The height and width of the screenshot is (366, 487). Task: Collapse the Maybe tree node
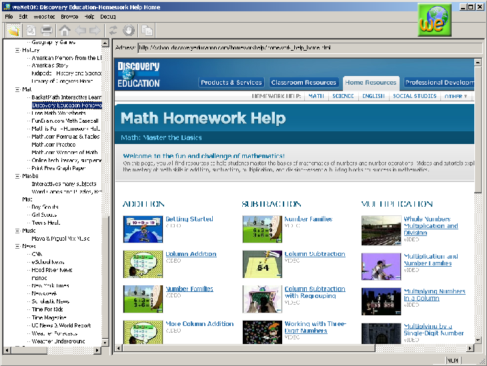[17, 176]
